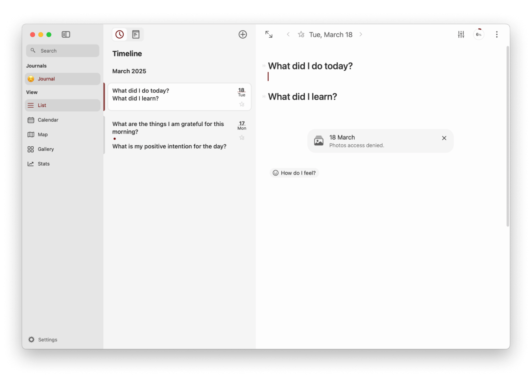The width and height of the screenshot is (530, 381).
Task: Go to the previous day entry
Action: 288,34
